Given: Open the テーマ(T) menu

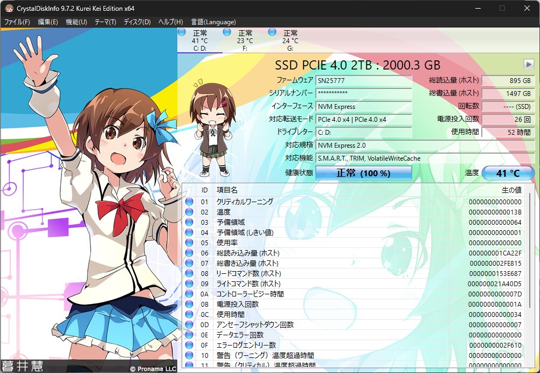Looking at the screenshot, I should 105,22.
